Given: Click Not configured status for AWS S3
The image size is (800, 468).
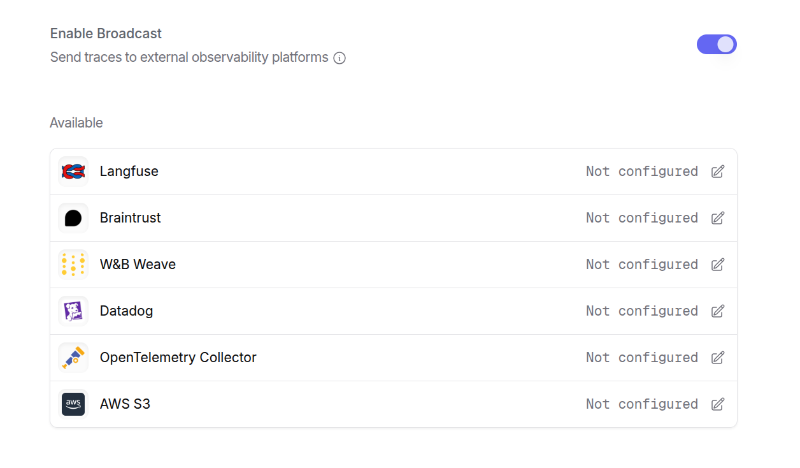Looking at the screenshot, I should [x=642, y=404].
